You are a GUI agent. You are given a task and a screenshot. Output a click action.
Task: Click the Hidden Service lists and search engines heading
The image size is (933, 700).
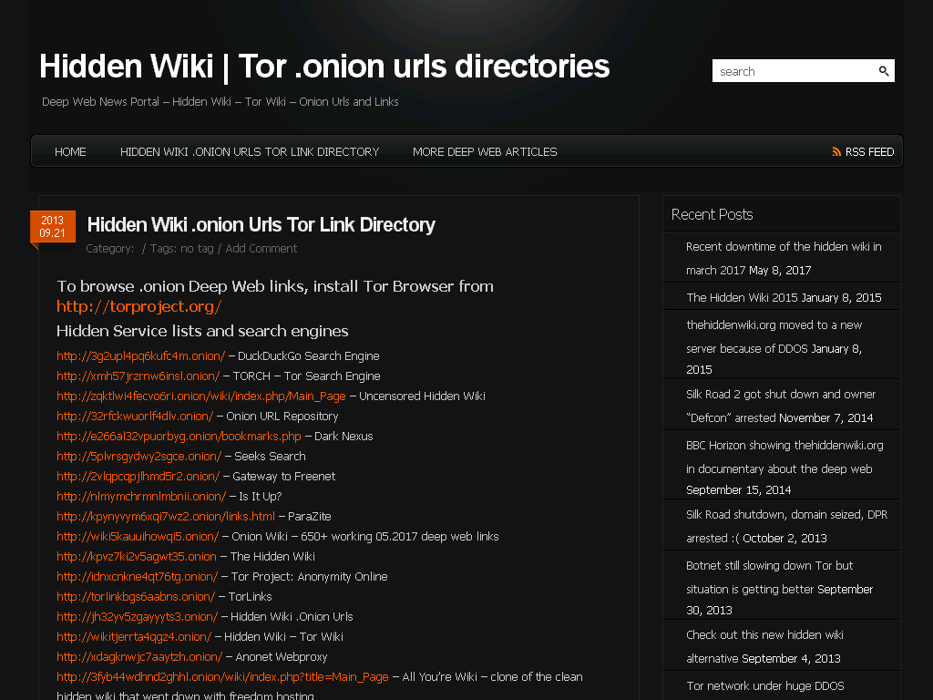(x=202, y=331)
